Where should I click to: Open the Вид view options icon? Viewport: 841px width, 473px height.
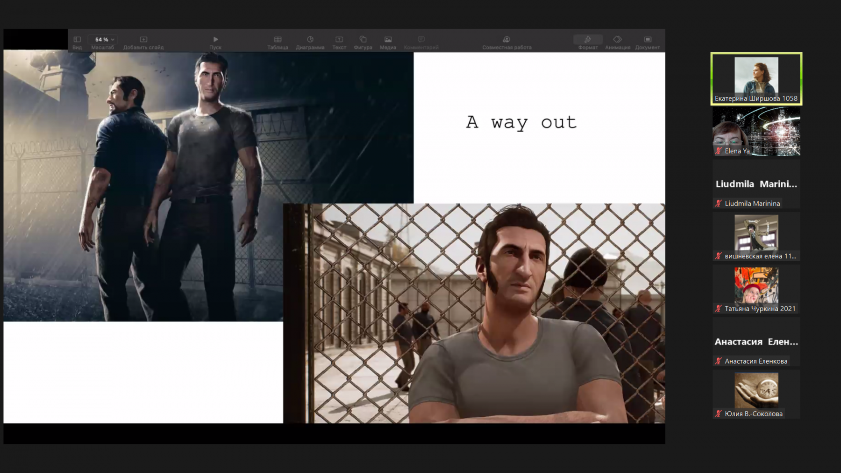(x=77, y=40)
